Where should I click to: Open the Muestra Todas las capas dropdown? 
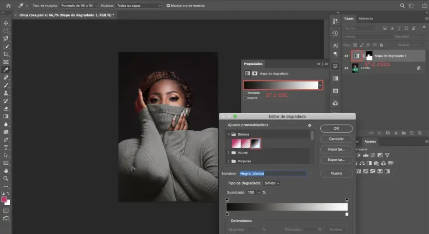tap(138, 5)
